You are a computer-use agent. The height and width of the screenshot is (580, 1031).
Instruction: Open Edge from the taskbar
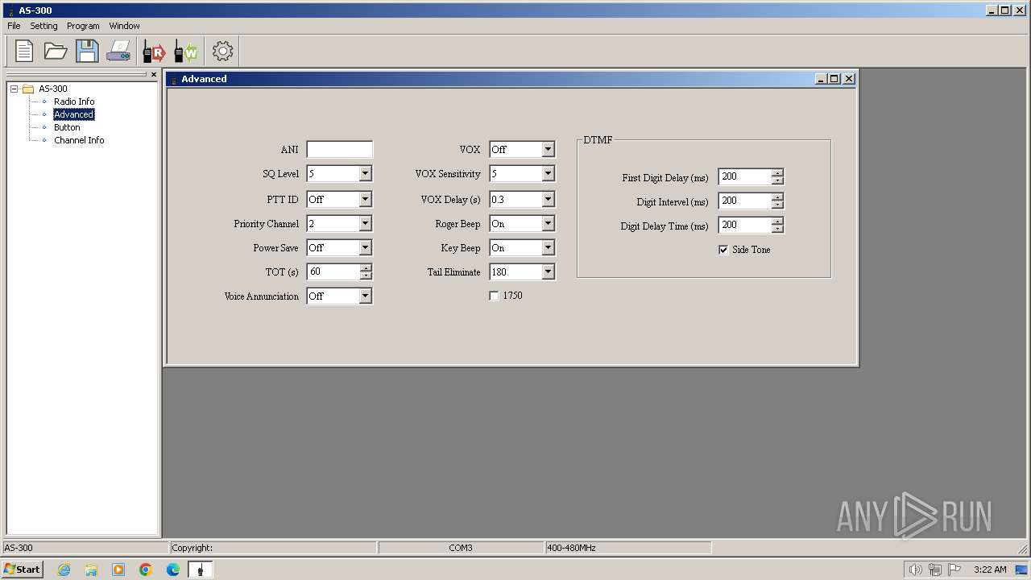(x=173, y=570)
